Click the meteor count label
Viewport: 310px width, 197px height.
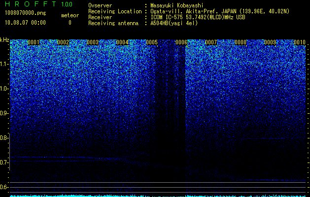[70, 15]
